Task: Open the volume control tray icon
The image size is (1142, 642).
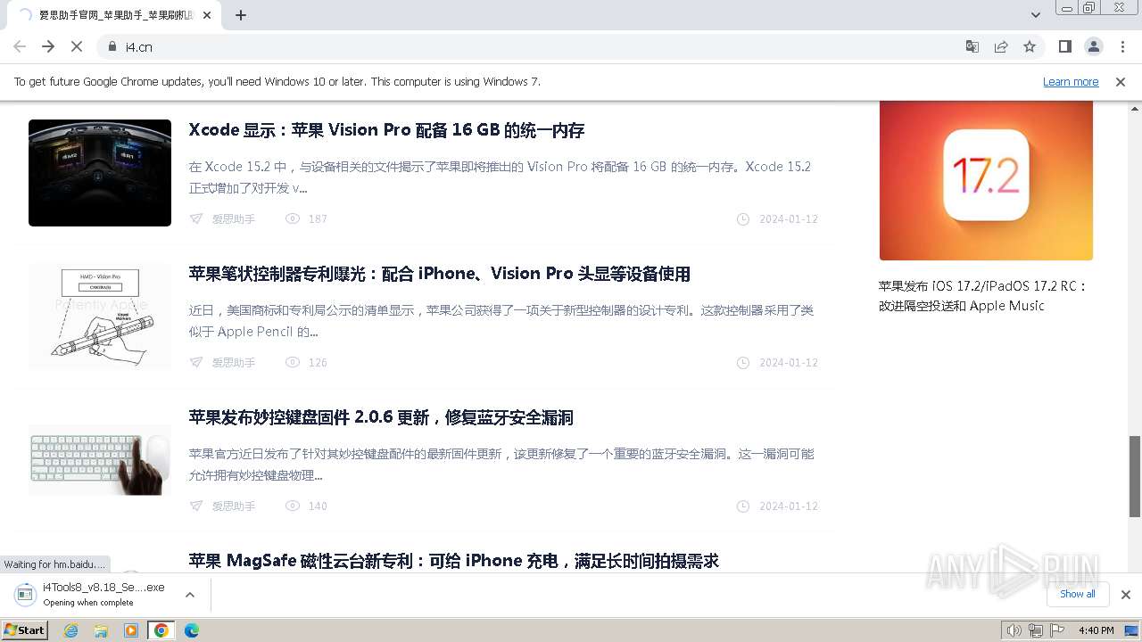Action: click(x=1014, y=630)
